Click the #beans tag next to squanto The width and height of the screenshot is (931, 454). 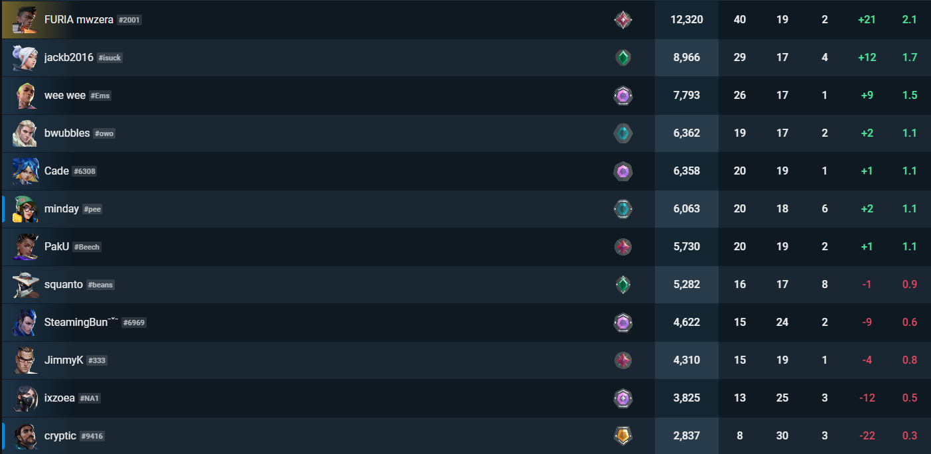[x=100, y=285]
